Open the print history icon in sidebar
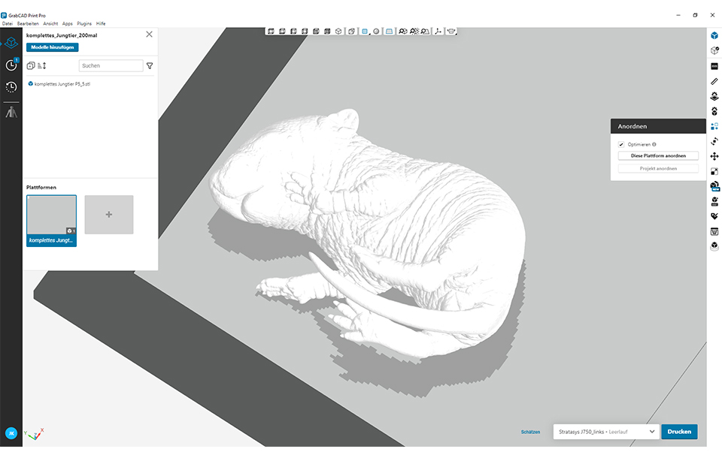 11,87
